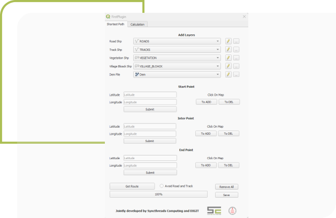Screen dimensions: 336x218
Task: Expand the TRACKS layer dropdown
Action: [177, 50]
